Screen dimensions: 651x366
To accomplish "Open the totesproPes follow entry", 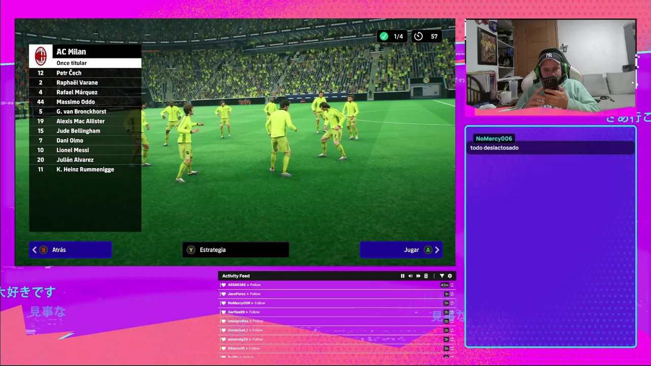I will [337, 321].
